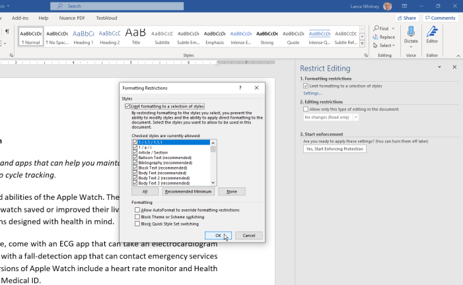Apply the Normal style
This screenshot has height=285, width=463.
30,36
